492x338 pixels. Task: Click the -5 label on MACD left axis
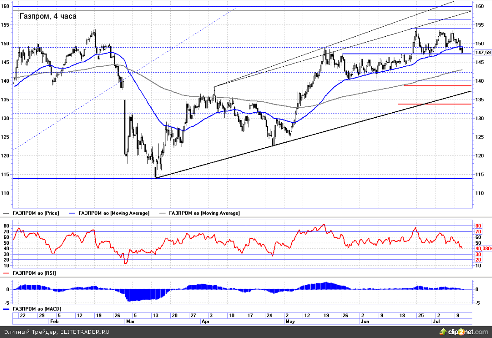[x=6, y=303]
